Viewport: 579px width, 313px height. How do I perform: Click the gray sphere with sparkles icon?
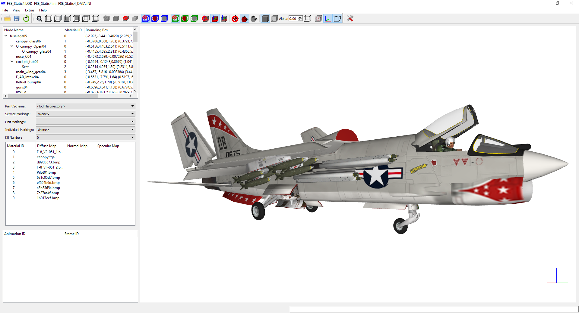pyautogui.click(x=254, y=19)
